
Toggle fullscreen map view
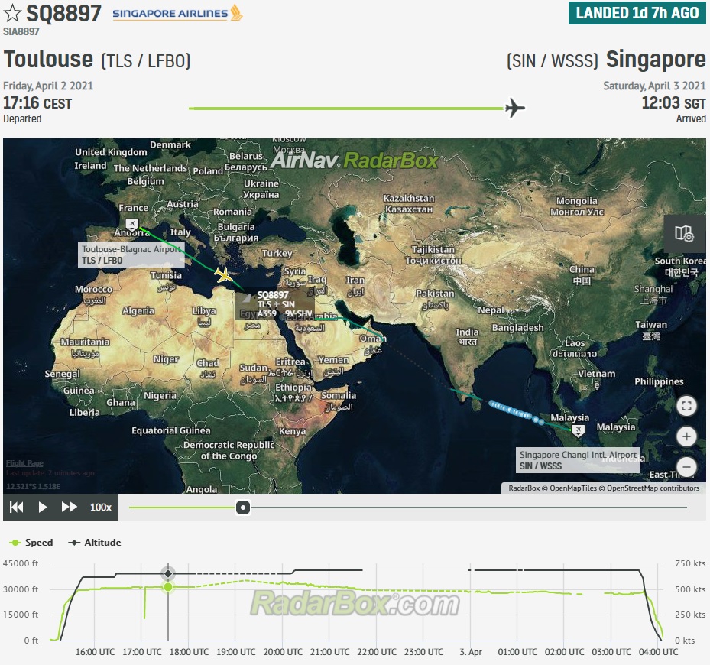click(x=686, y=405)
